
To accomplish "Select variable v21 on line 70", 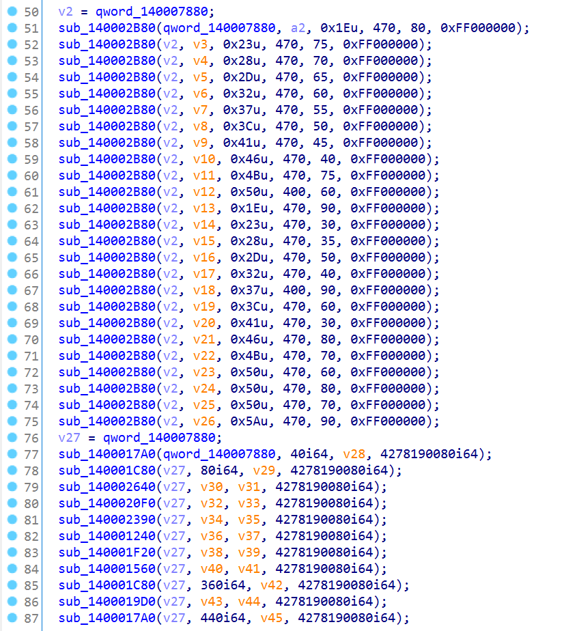I will [204, 339].
